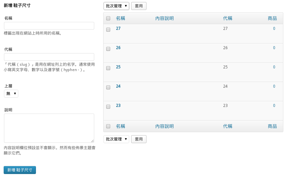Sort by 名稱 column header
The height and width of the screenshot is (180, 288).
(121, 18)
